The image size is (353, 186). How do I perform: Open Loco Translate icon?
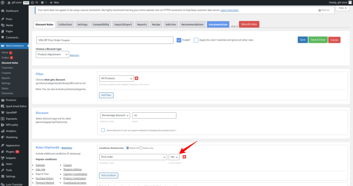coord(3,184)
